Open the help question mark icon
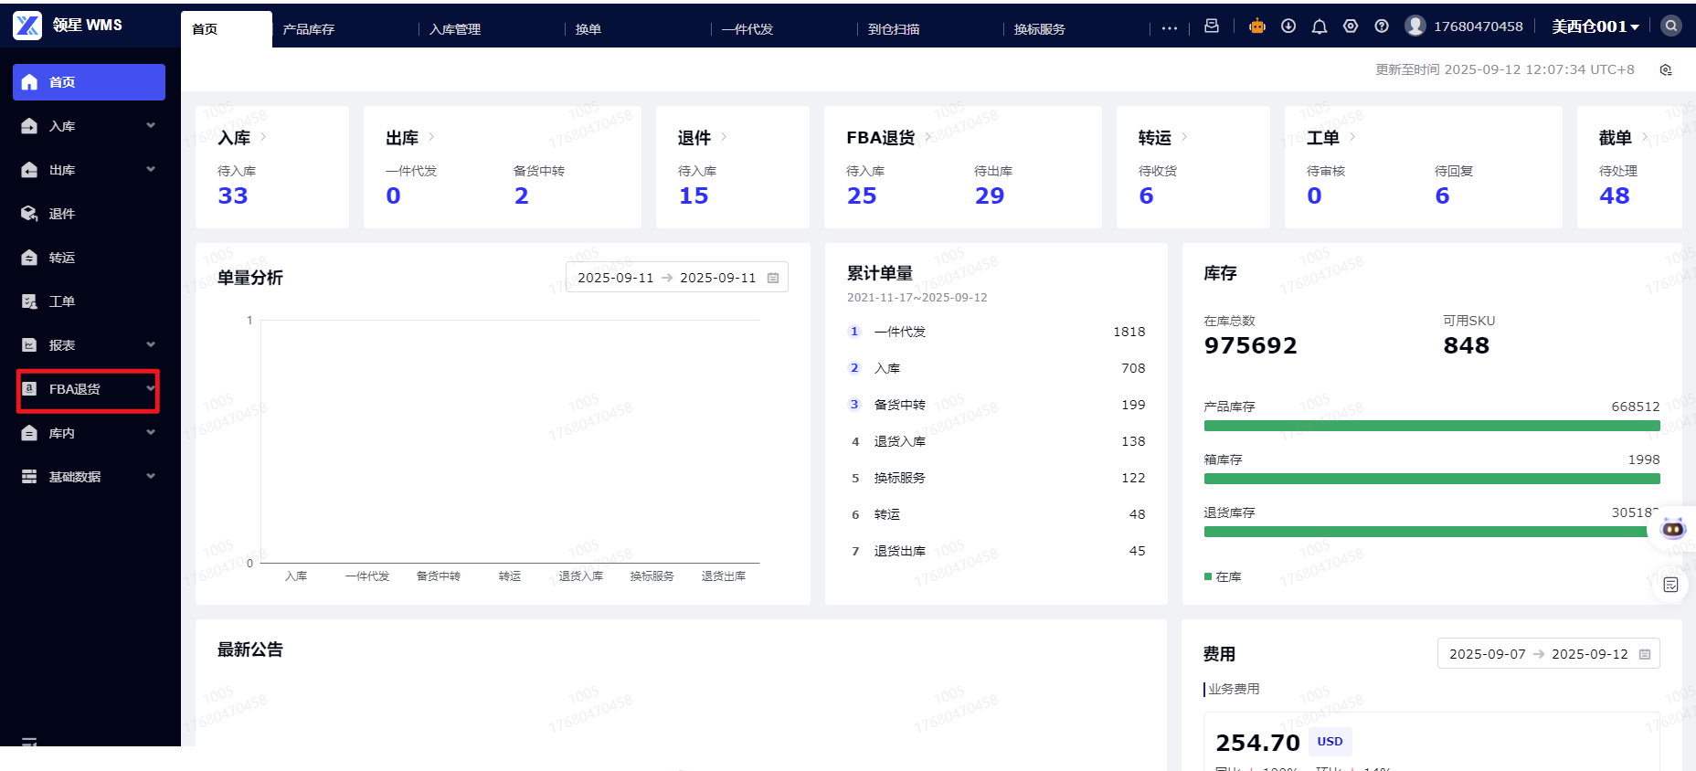The width and height of the screenshot is (1696, 771). point(1382,26)
